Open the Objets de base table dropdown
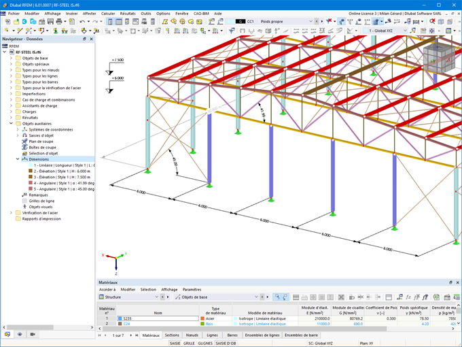The width and height of the screenshot is (462, 347). pyautogui.click(x=256, y=297)
